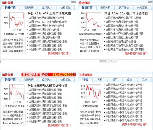Select 行情 tab in 不锈钢频道 panel

point(85,80)
